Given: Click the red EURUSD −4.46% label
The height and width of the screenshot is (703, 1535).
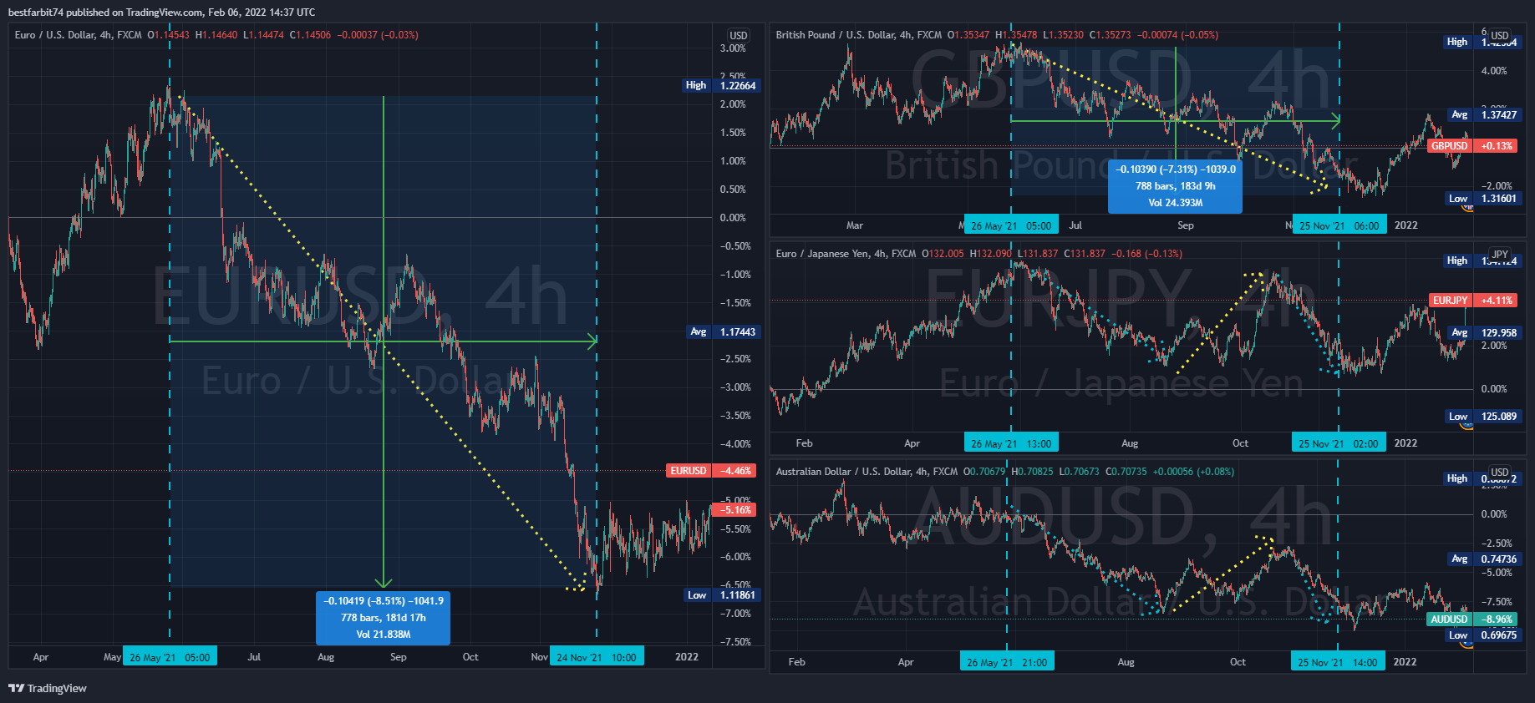Looking at the screenshot, I should tap(712, 471).
